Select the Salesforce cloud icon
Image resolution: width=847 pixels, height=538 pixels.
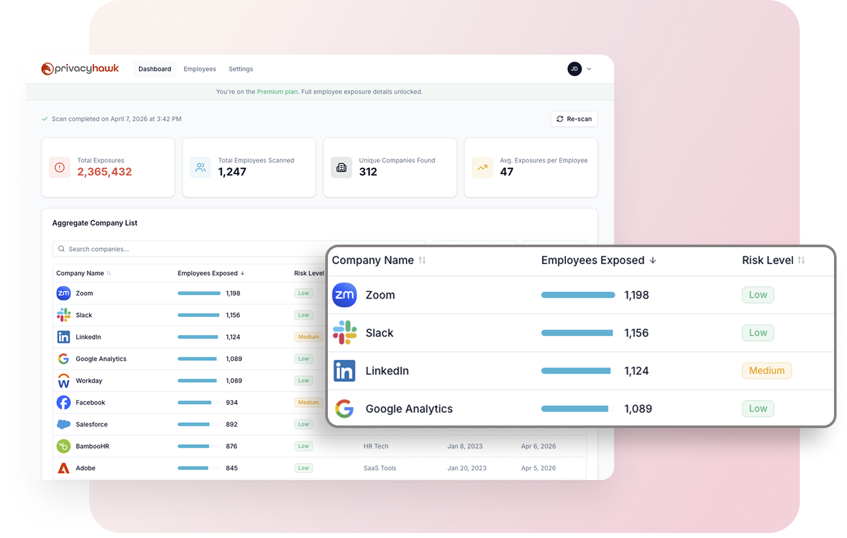click(x=63, y=424)
